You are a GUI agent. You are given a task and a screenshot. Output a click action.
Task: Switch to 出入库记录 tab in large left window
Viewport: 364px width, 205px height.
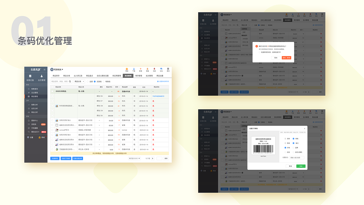tap(78, 76)
